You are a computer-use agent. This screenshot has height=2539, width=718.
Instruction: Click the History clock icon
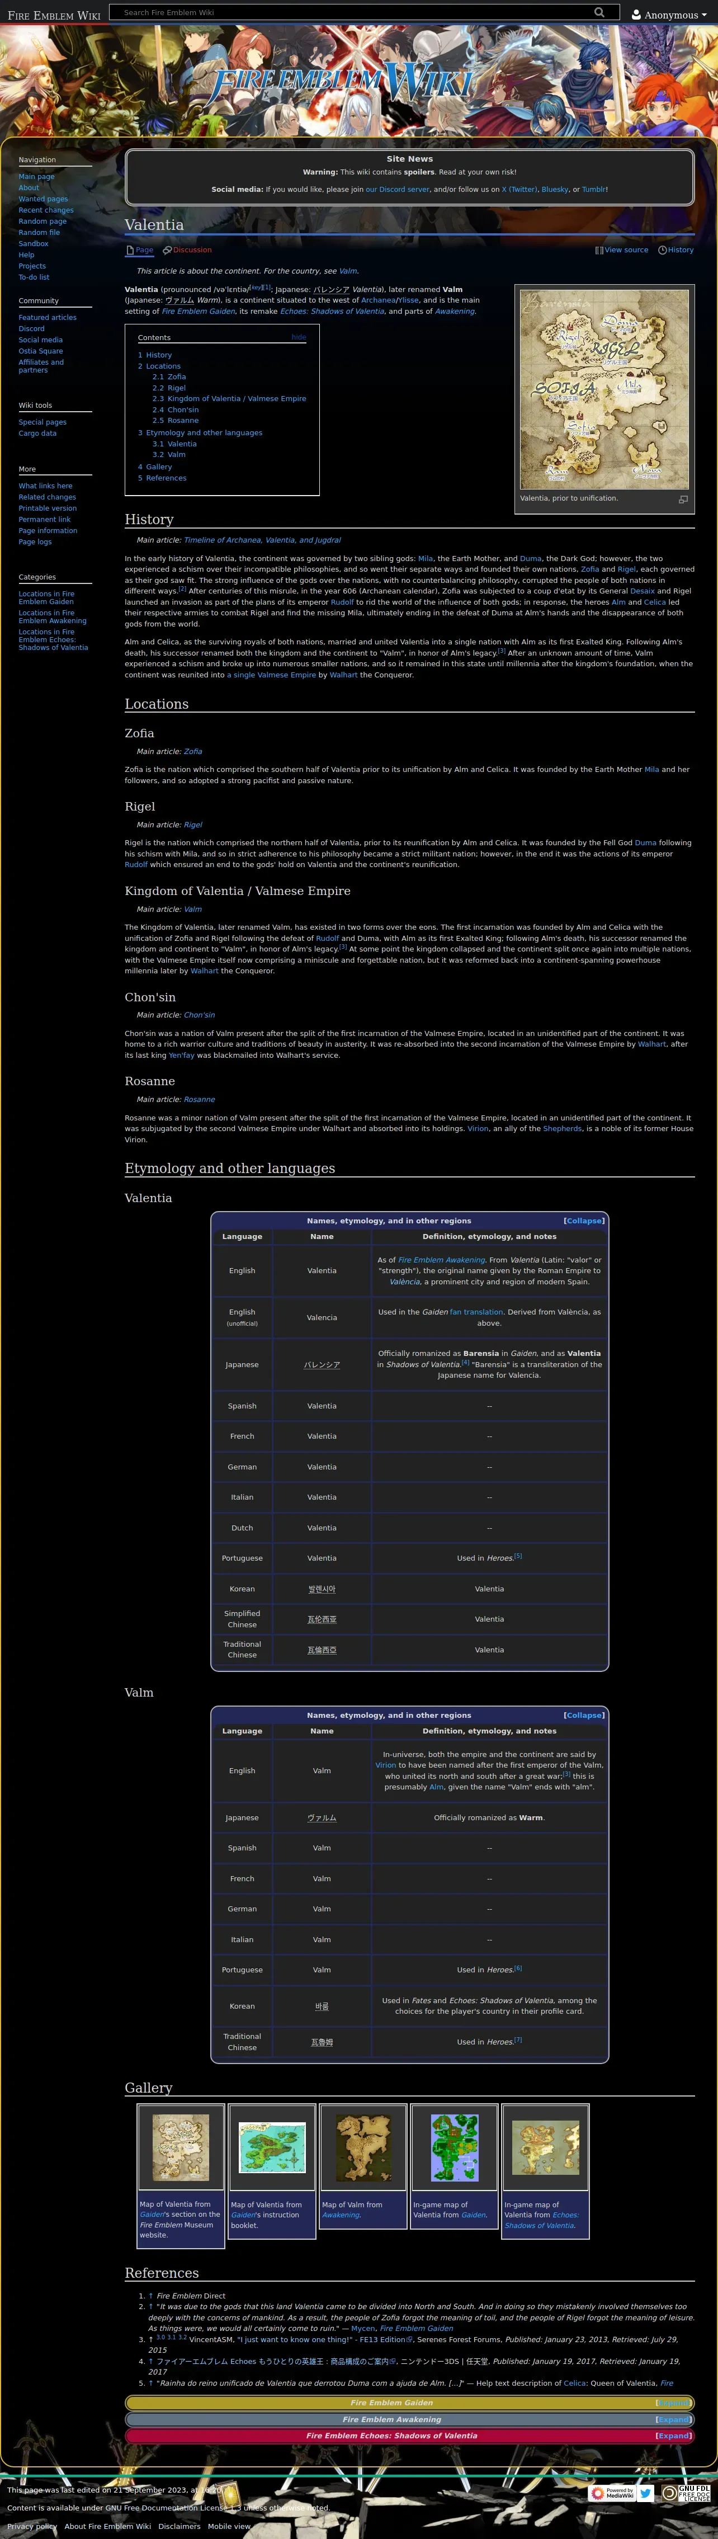tap(662, 251)
